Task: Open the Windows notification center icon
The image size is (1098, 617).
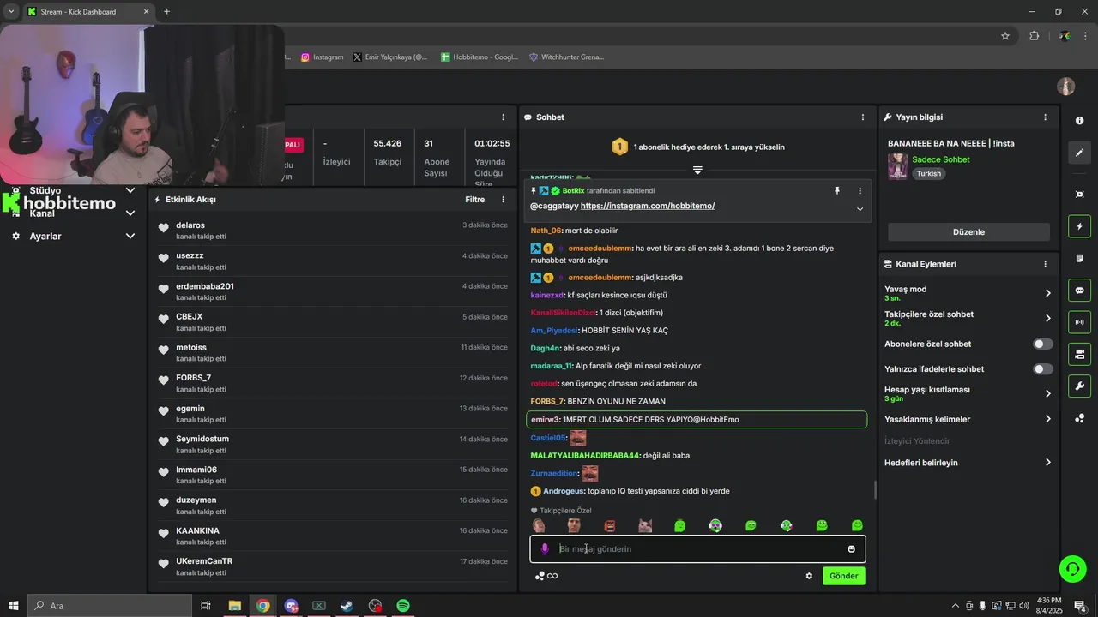Action: tap(1080, 606)
